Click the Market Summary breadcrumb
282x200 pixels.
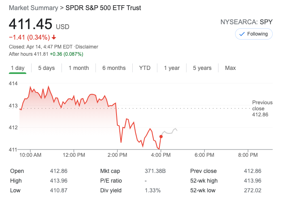pos(32,8)
